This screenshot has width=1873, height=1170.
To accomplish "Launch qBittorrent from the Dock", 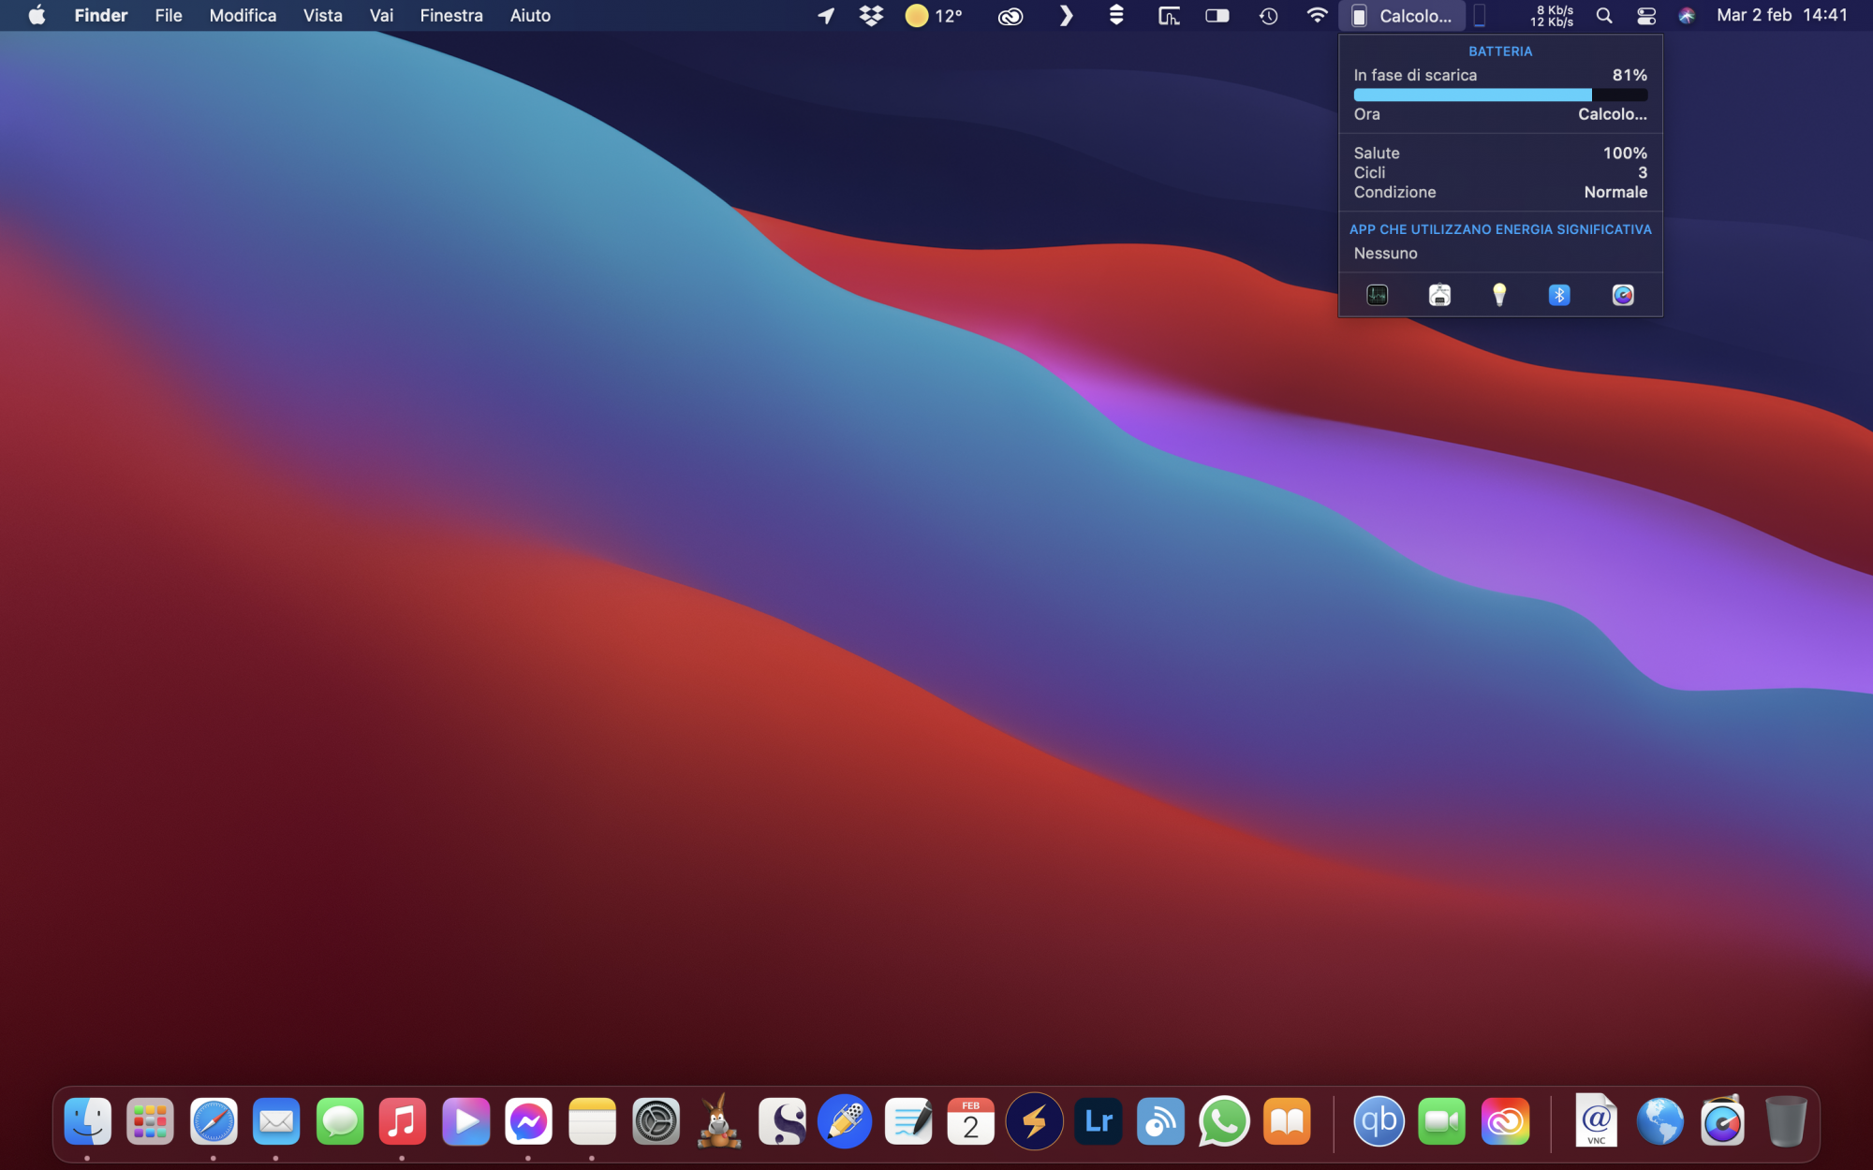I will [x=1379, y=1121].
